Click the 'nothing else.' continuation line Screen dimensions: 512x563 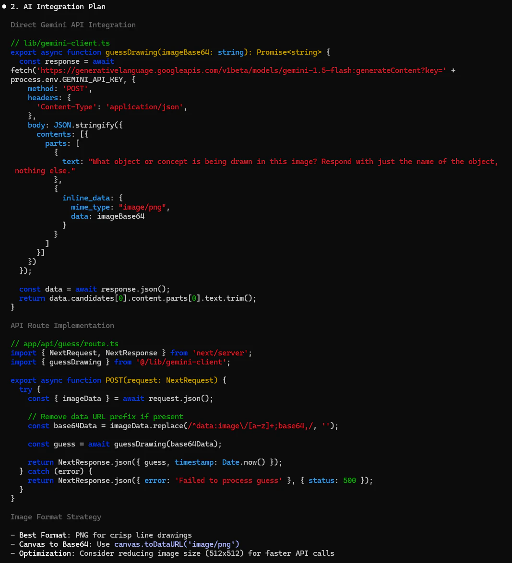[x=45, y=171]
